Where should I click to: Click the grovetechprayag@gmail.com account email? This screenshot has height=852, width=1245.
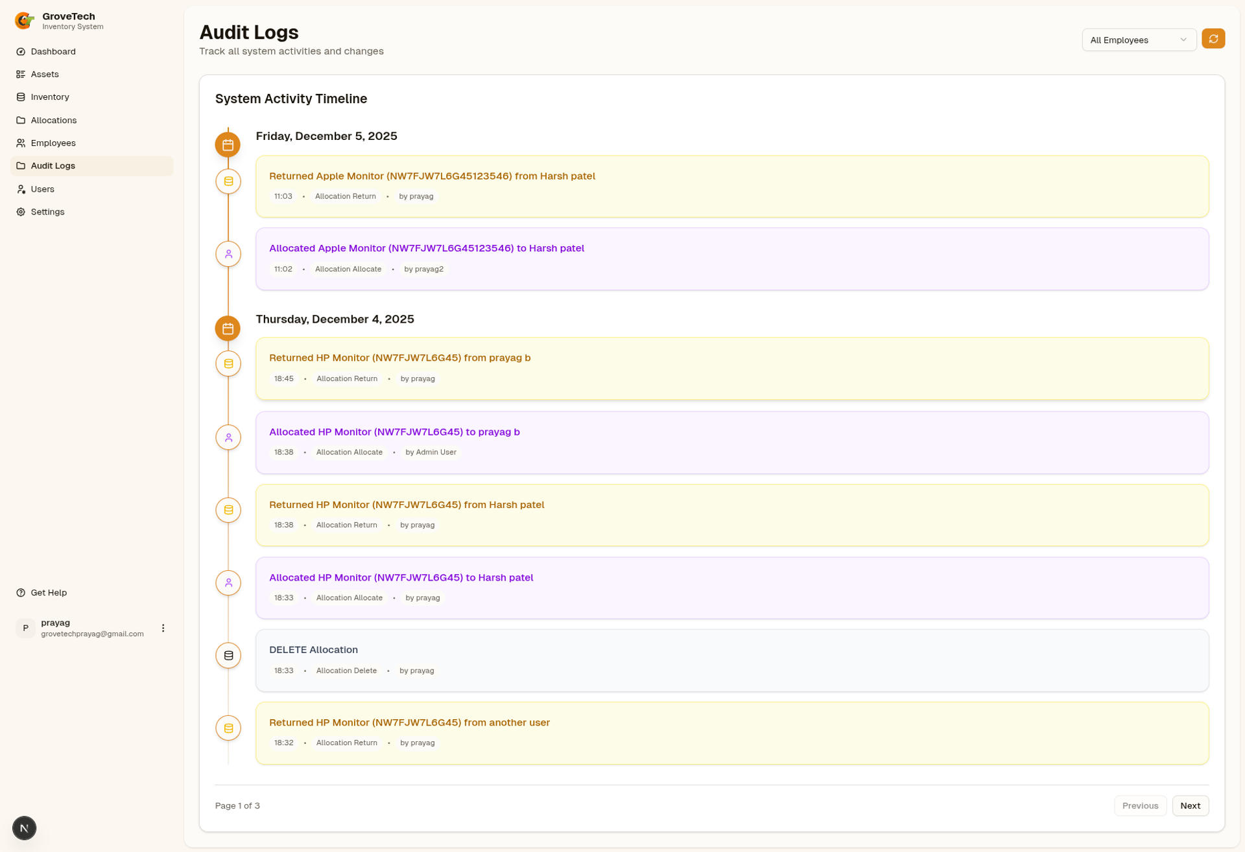[x=92, y=634]
